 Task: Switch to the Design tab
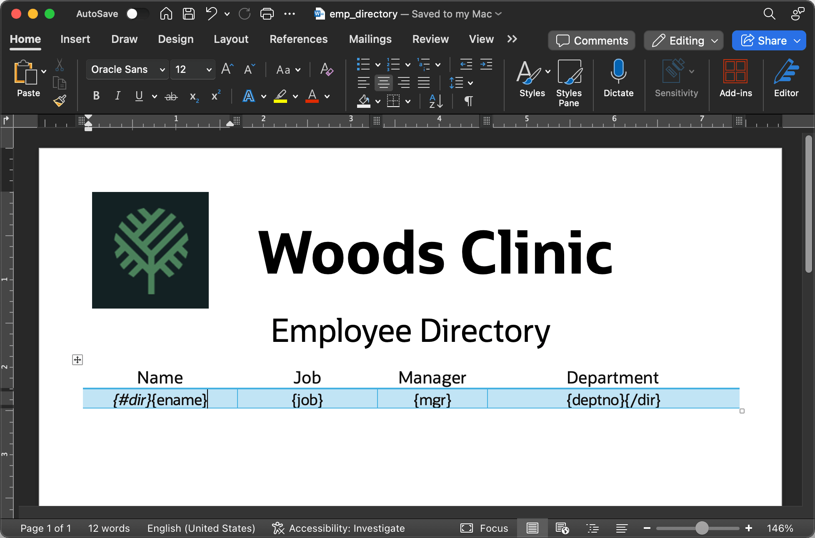(x=175, y=39)
